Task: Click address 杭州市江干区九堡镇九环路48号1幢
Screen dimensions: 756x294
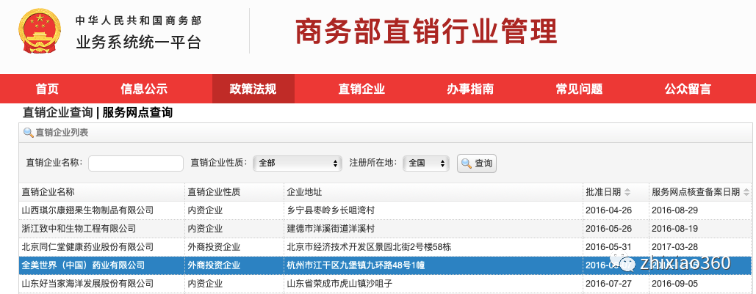Action: tap(356, 265)
